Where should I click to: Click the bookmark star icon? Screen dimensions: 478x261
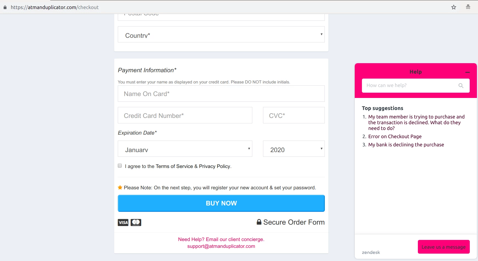tap(454, 7)
